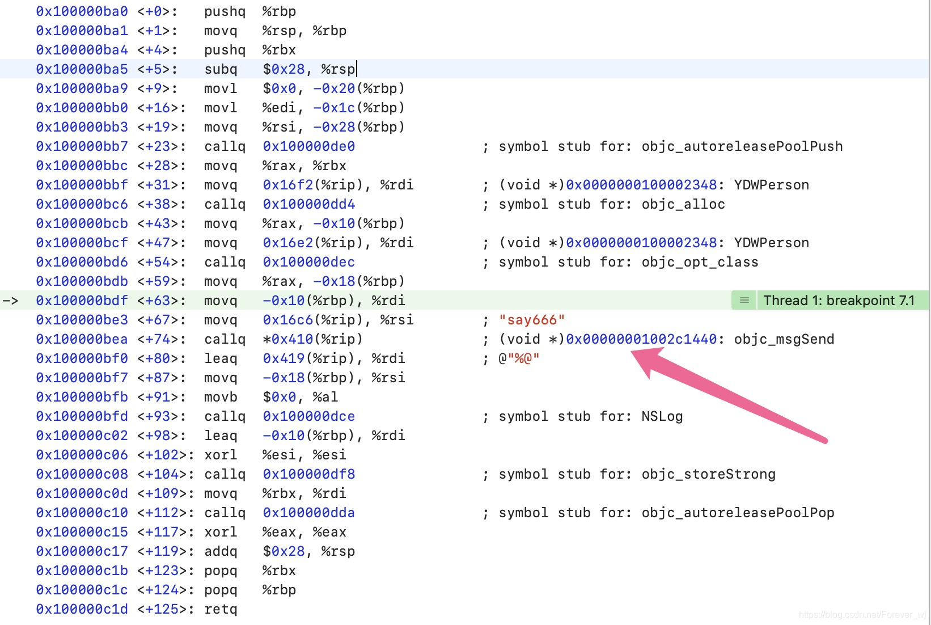Click the program counter arrow indicator
Screen dimensions: 931x625
point(11,301)
